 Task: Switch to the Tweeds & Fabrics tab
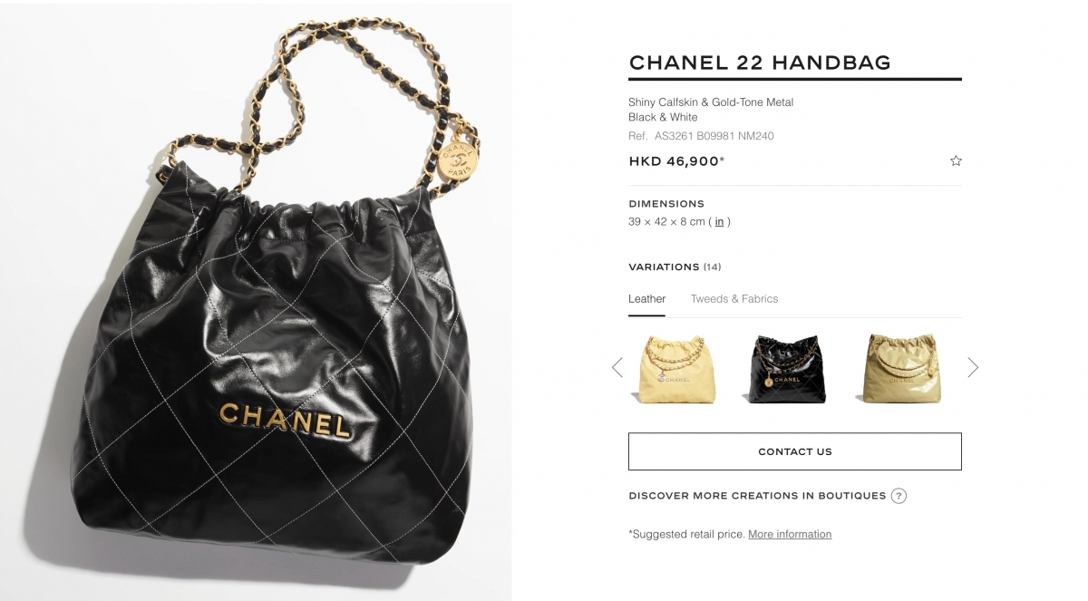tap(734, 299)
